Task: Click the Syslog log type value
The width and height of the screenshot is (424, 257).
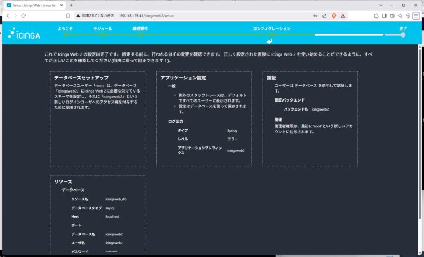Action: [x=232, y=131]
